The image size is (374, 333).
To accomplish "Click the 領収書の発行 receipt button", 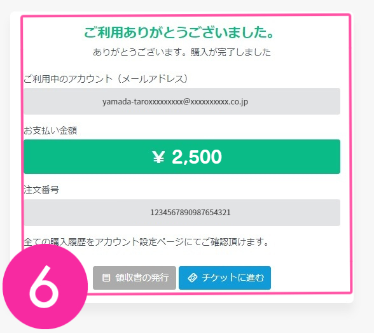I will pyautogui.click(x=134, y=278).
